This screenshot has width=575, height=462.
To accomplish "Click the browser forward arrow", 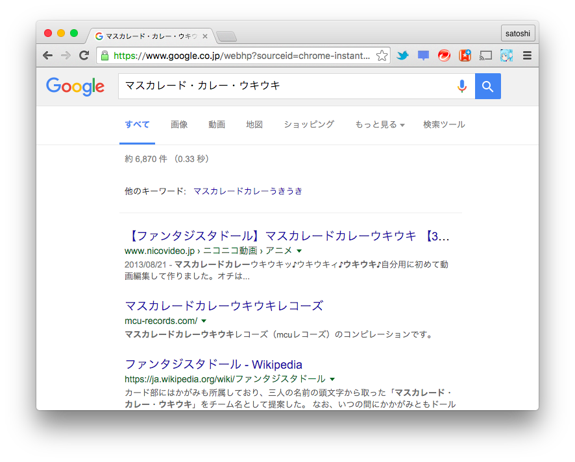I will 66,56.
